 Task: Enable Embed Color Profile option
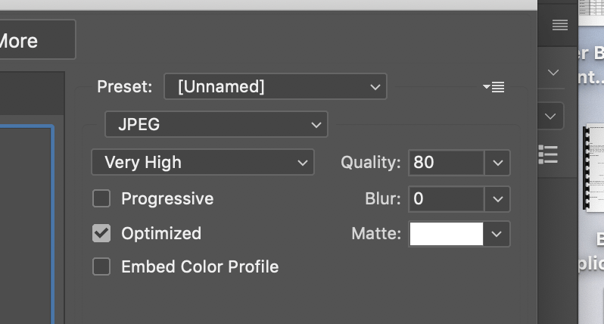[101, 267]
